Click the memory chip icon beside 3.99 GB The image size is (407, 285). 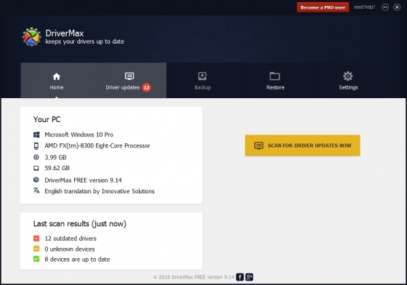coord(36,157)
